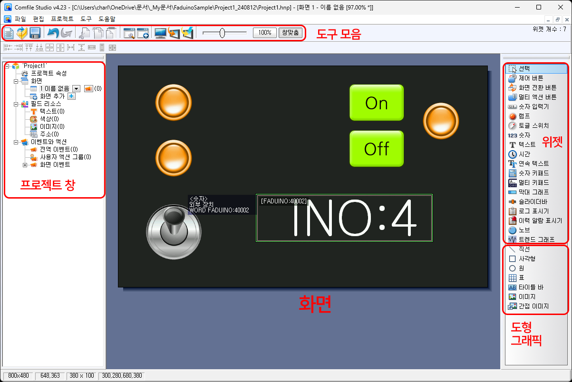The image size is (572, 382).
Task: Click the Undo arrow in toolbar
Action: pos(52,33)
